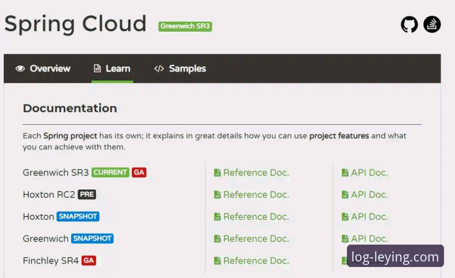Click the document icon of Hoxton RC2 API Doc.
The height and width of the screenshot is (278, 455).
tap(345, 195)
